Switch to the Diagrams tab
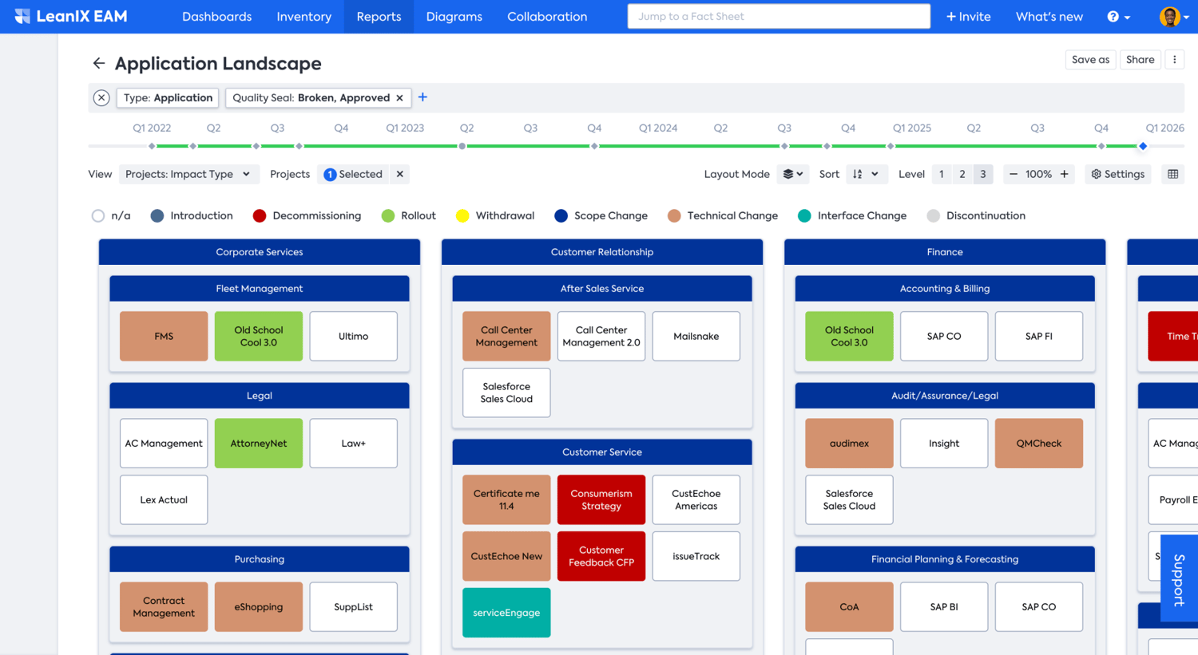 (454, 16)
